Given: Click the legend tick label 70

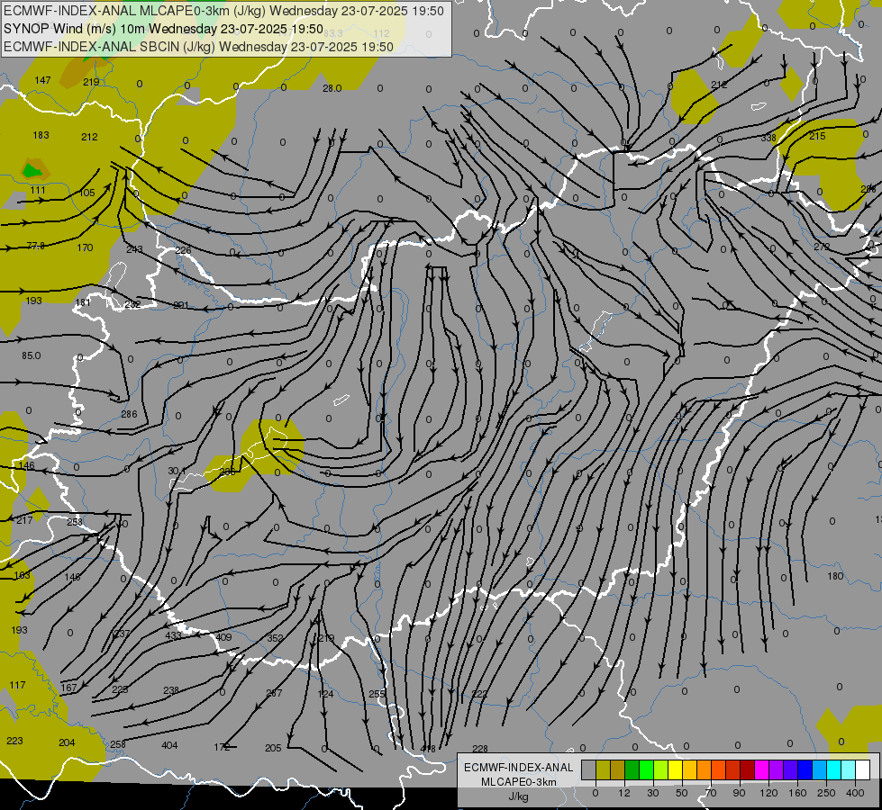Looking at the screenshot, I should [x=711, y=793].
